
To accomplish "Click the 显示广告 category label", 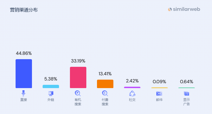I will tap(187, 102).
